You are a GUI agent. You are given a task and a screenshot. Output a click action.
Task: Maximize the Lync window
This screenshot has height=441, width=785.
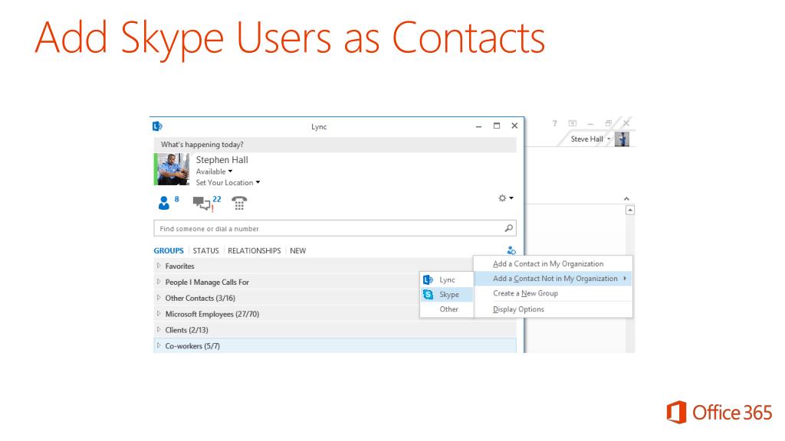[497, 126]
